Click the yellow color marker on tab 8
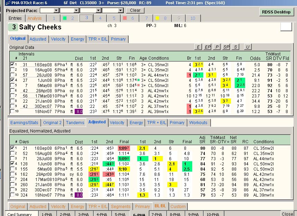297x216 pixels. tap(157, 18)
